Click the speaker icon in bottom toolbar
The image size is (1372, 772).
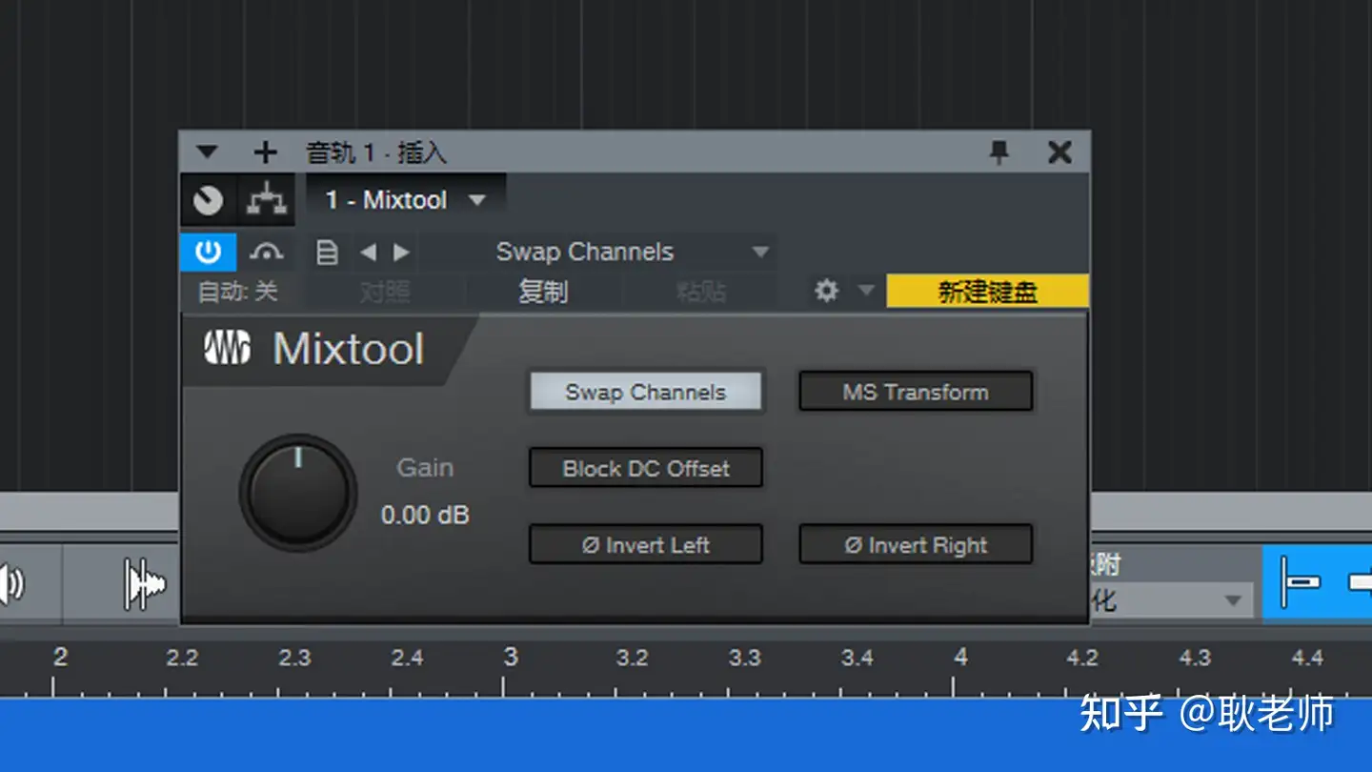[x=11, y=584]
